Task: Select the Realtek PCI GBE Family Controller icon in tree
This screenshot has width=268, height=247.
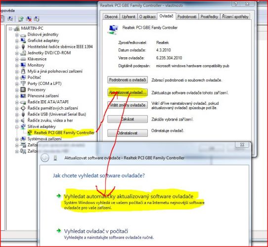Action: point(30,132)
